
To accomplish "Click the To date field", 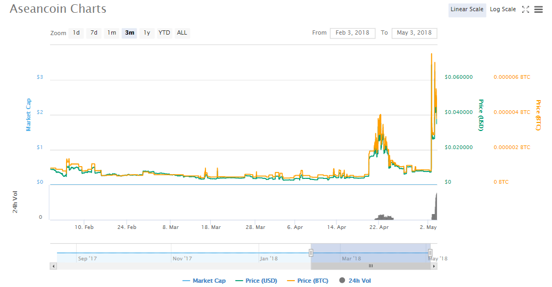I will coord(414,33).
